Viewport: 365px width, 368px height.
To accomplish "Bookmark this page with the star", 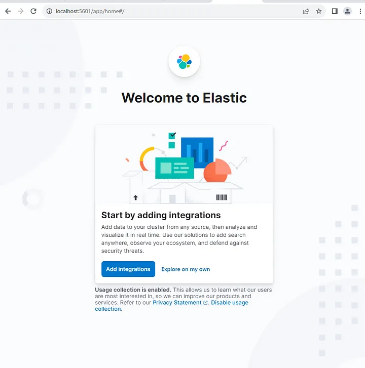I will click(x=319, y=11).
